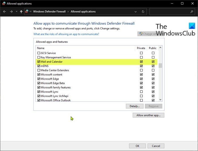Uncheck Mail and Calendar name checkbox
The height and width of the screenshot is (151, 198).
tap(39, 62)
